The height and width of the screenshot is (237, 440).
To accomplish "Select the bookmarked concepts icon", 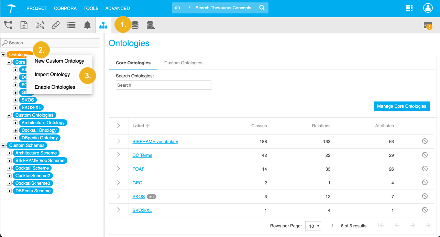I will [24, 25].
